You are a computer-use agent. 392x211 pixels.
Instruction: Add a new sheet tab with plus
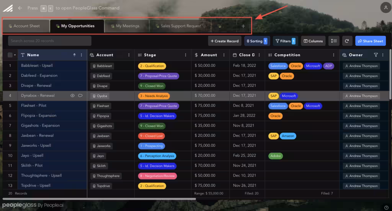(x=243, y=26)
